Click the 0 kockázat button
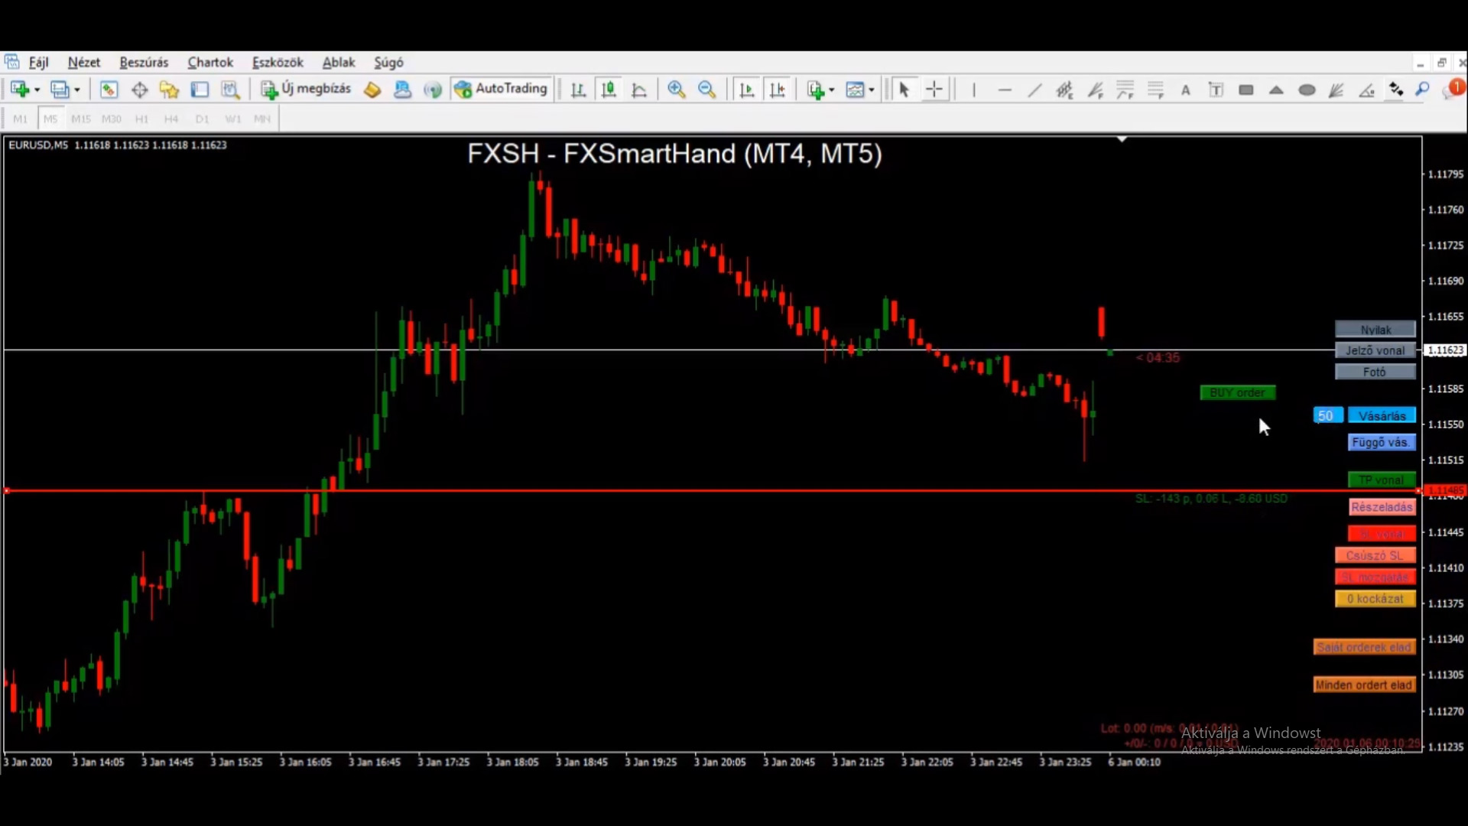 (1375, 599)
